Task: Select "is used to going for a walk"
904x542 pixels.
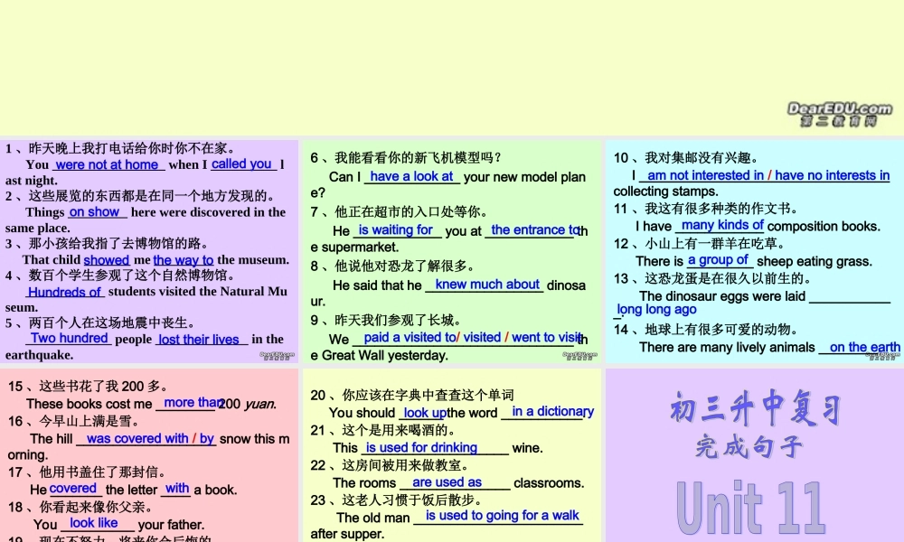Action: 502,516
